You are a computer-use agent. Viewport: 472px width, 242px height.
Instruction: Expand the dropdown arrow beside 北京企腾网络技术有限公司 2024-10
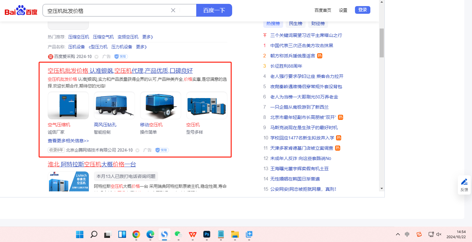click(138, 150)
